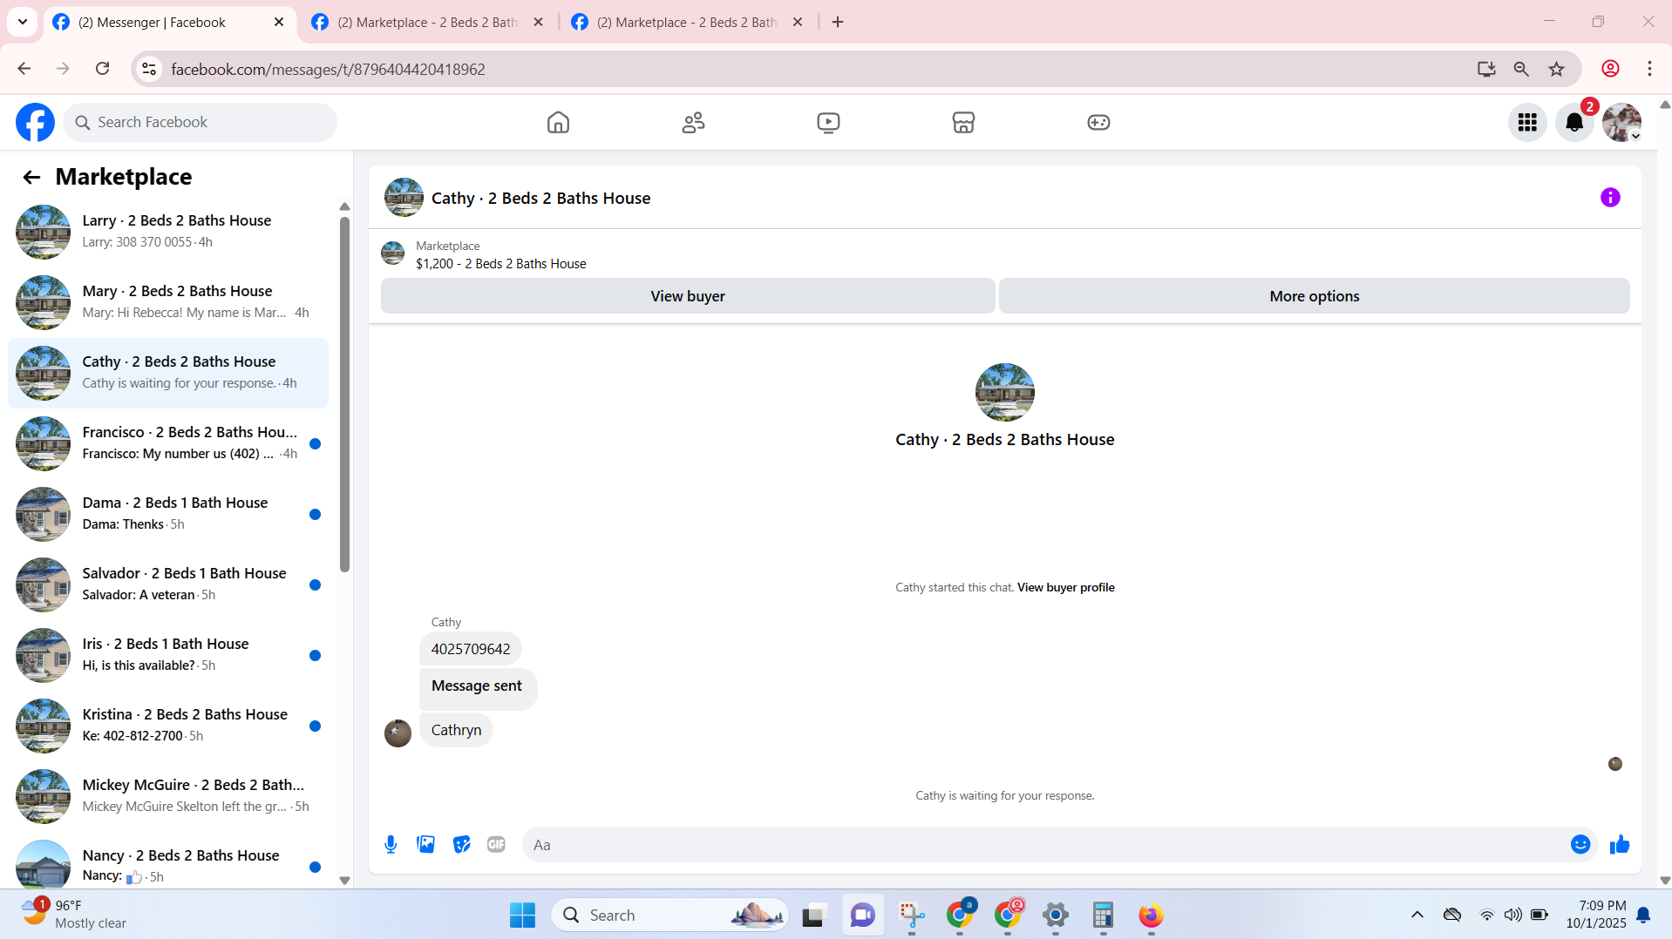
Task: Open the Calculator icon on the taskbar
Action: pos(1103,915)
